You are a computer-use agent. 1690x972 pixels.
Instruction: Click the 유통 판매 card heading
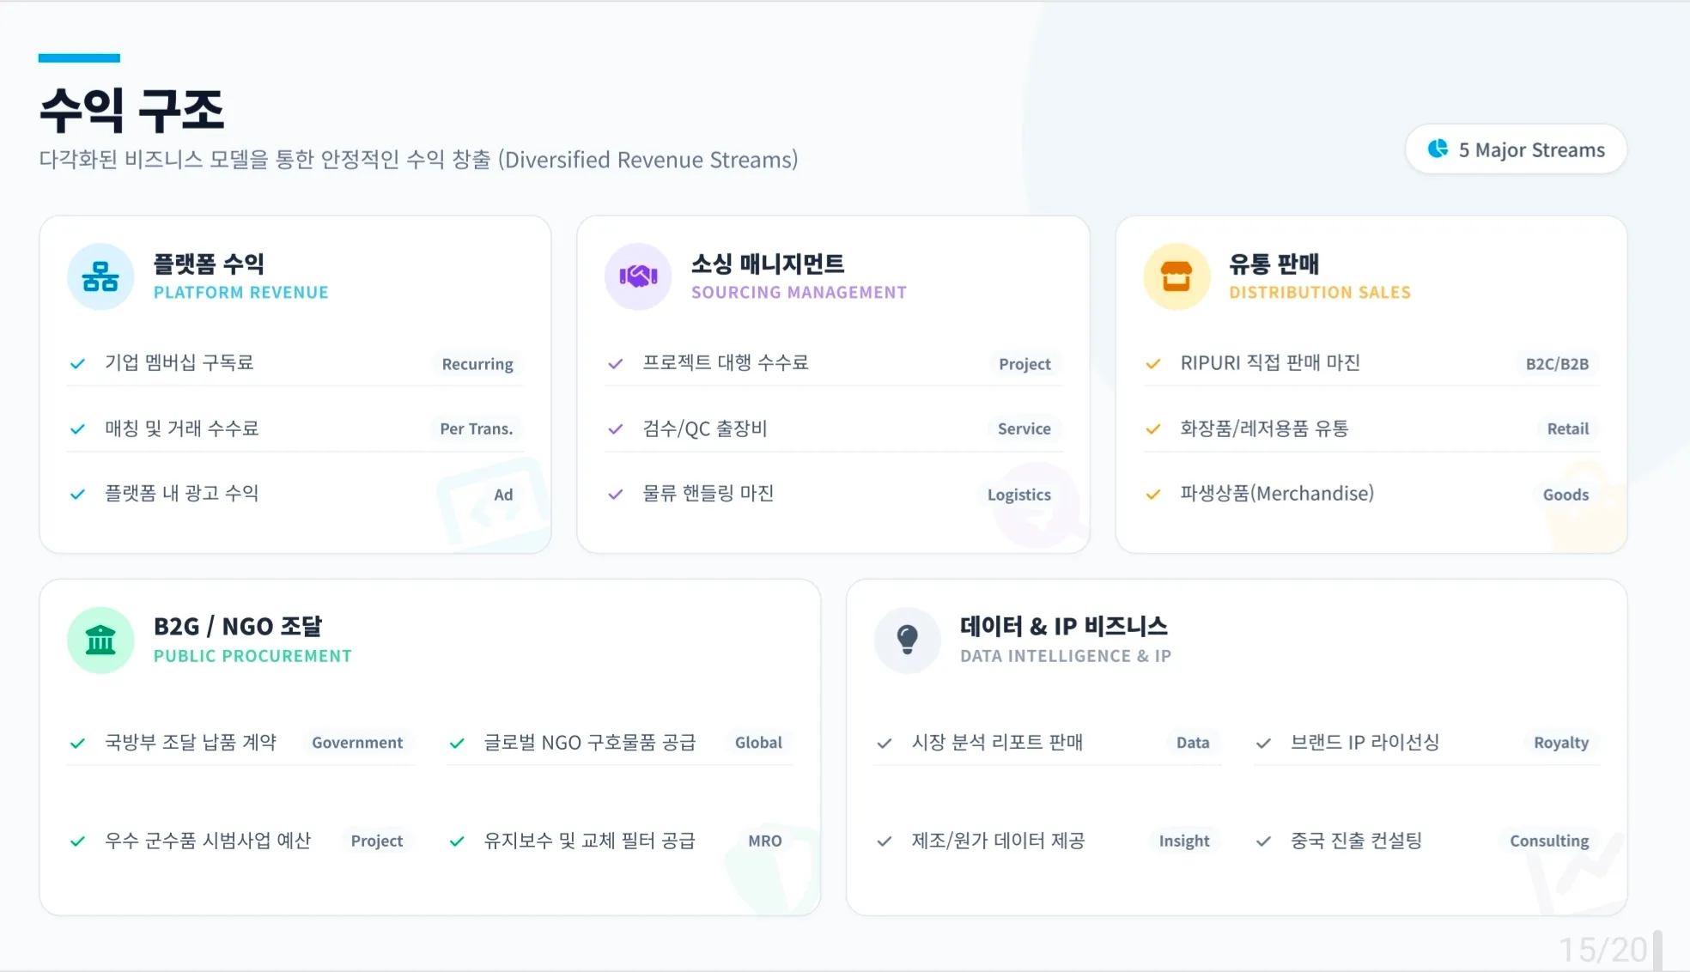1274,264
